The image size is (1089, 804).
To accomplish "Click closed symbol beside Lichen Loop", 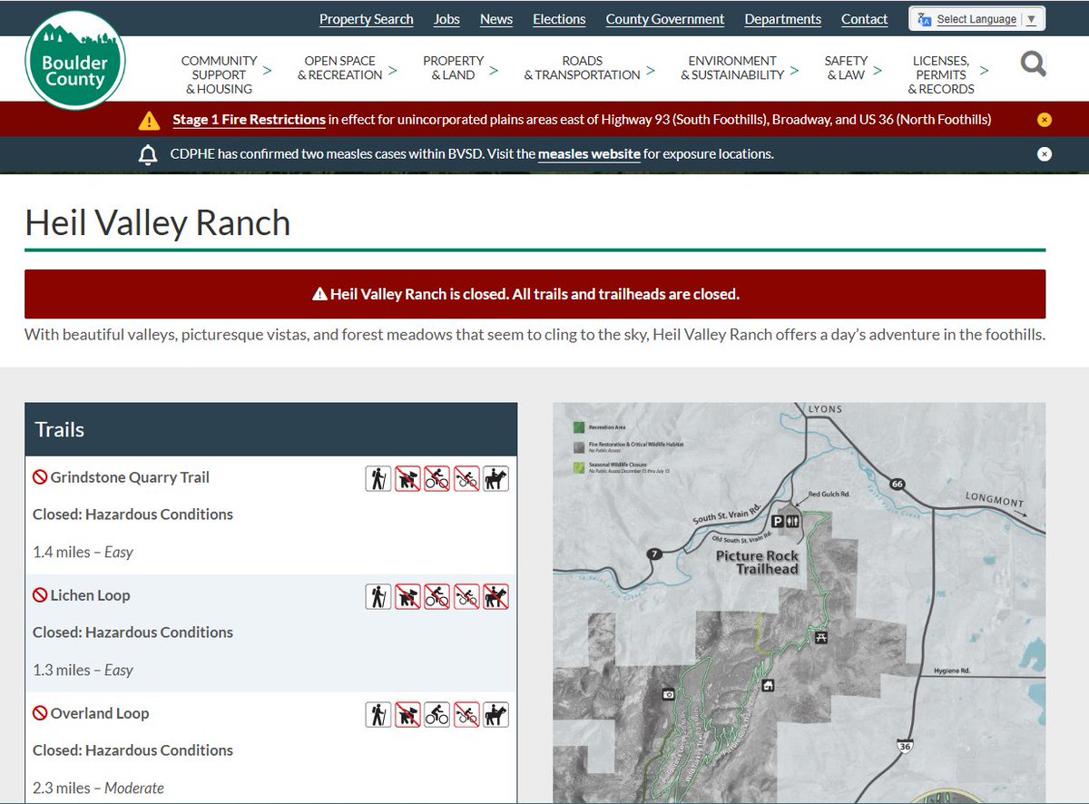I will [40, 595].
